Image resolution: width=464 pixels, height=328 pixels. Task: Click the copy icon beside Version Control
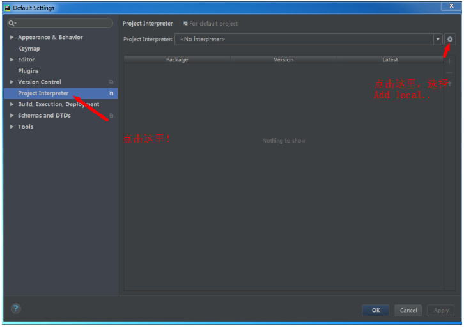[x=111, y=82]
